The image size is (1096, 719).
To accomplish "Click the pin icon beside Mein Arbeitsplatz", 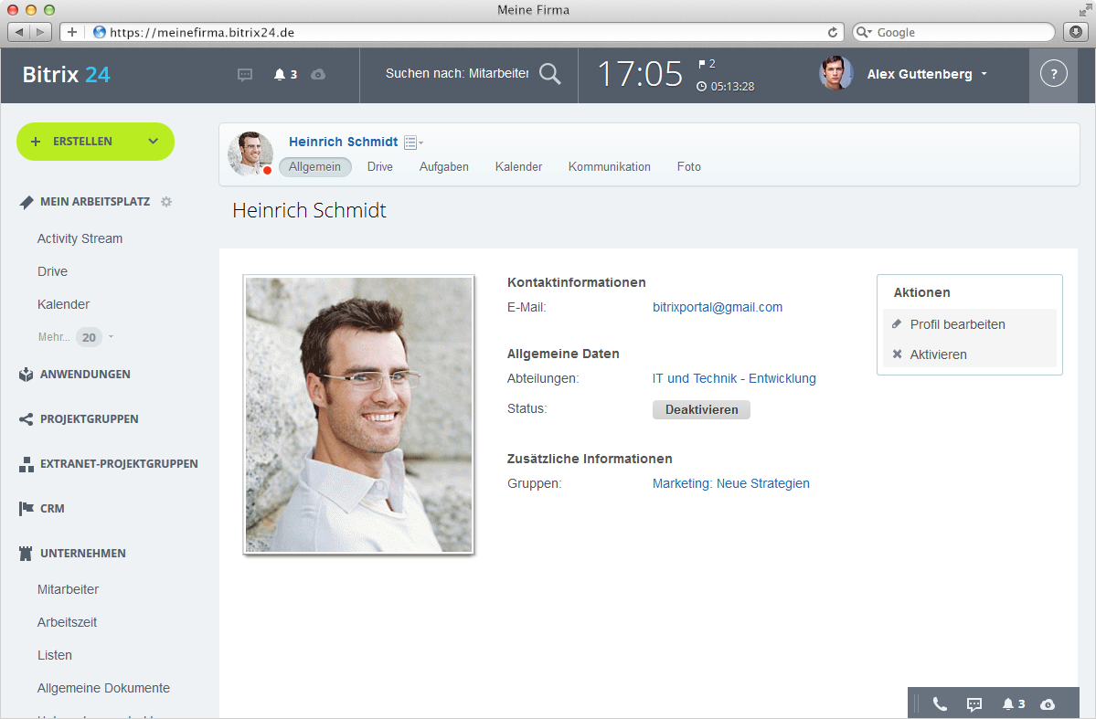I will 27,202.
